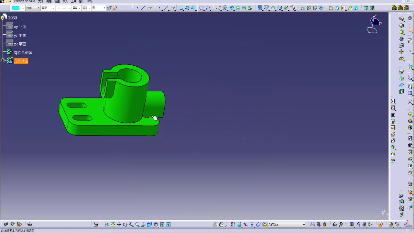Toggle Hide/Show on the model
The image size is (414, 233).
[x=162, y=224]
